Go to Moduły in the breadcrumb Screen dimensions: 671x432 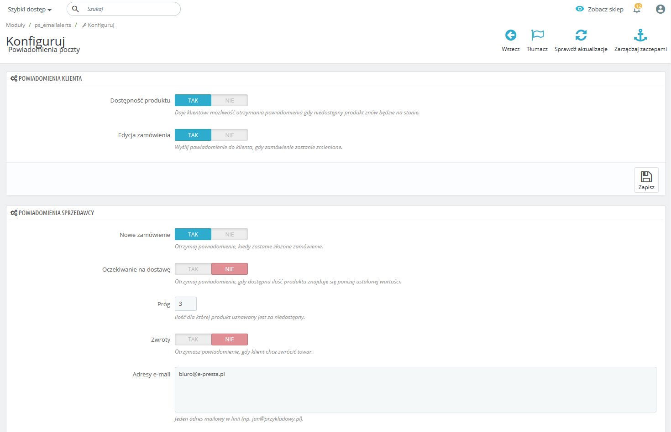click(x=16, y=25)
